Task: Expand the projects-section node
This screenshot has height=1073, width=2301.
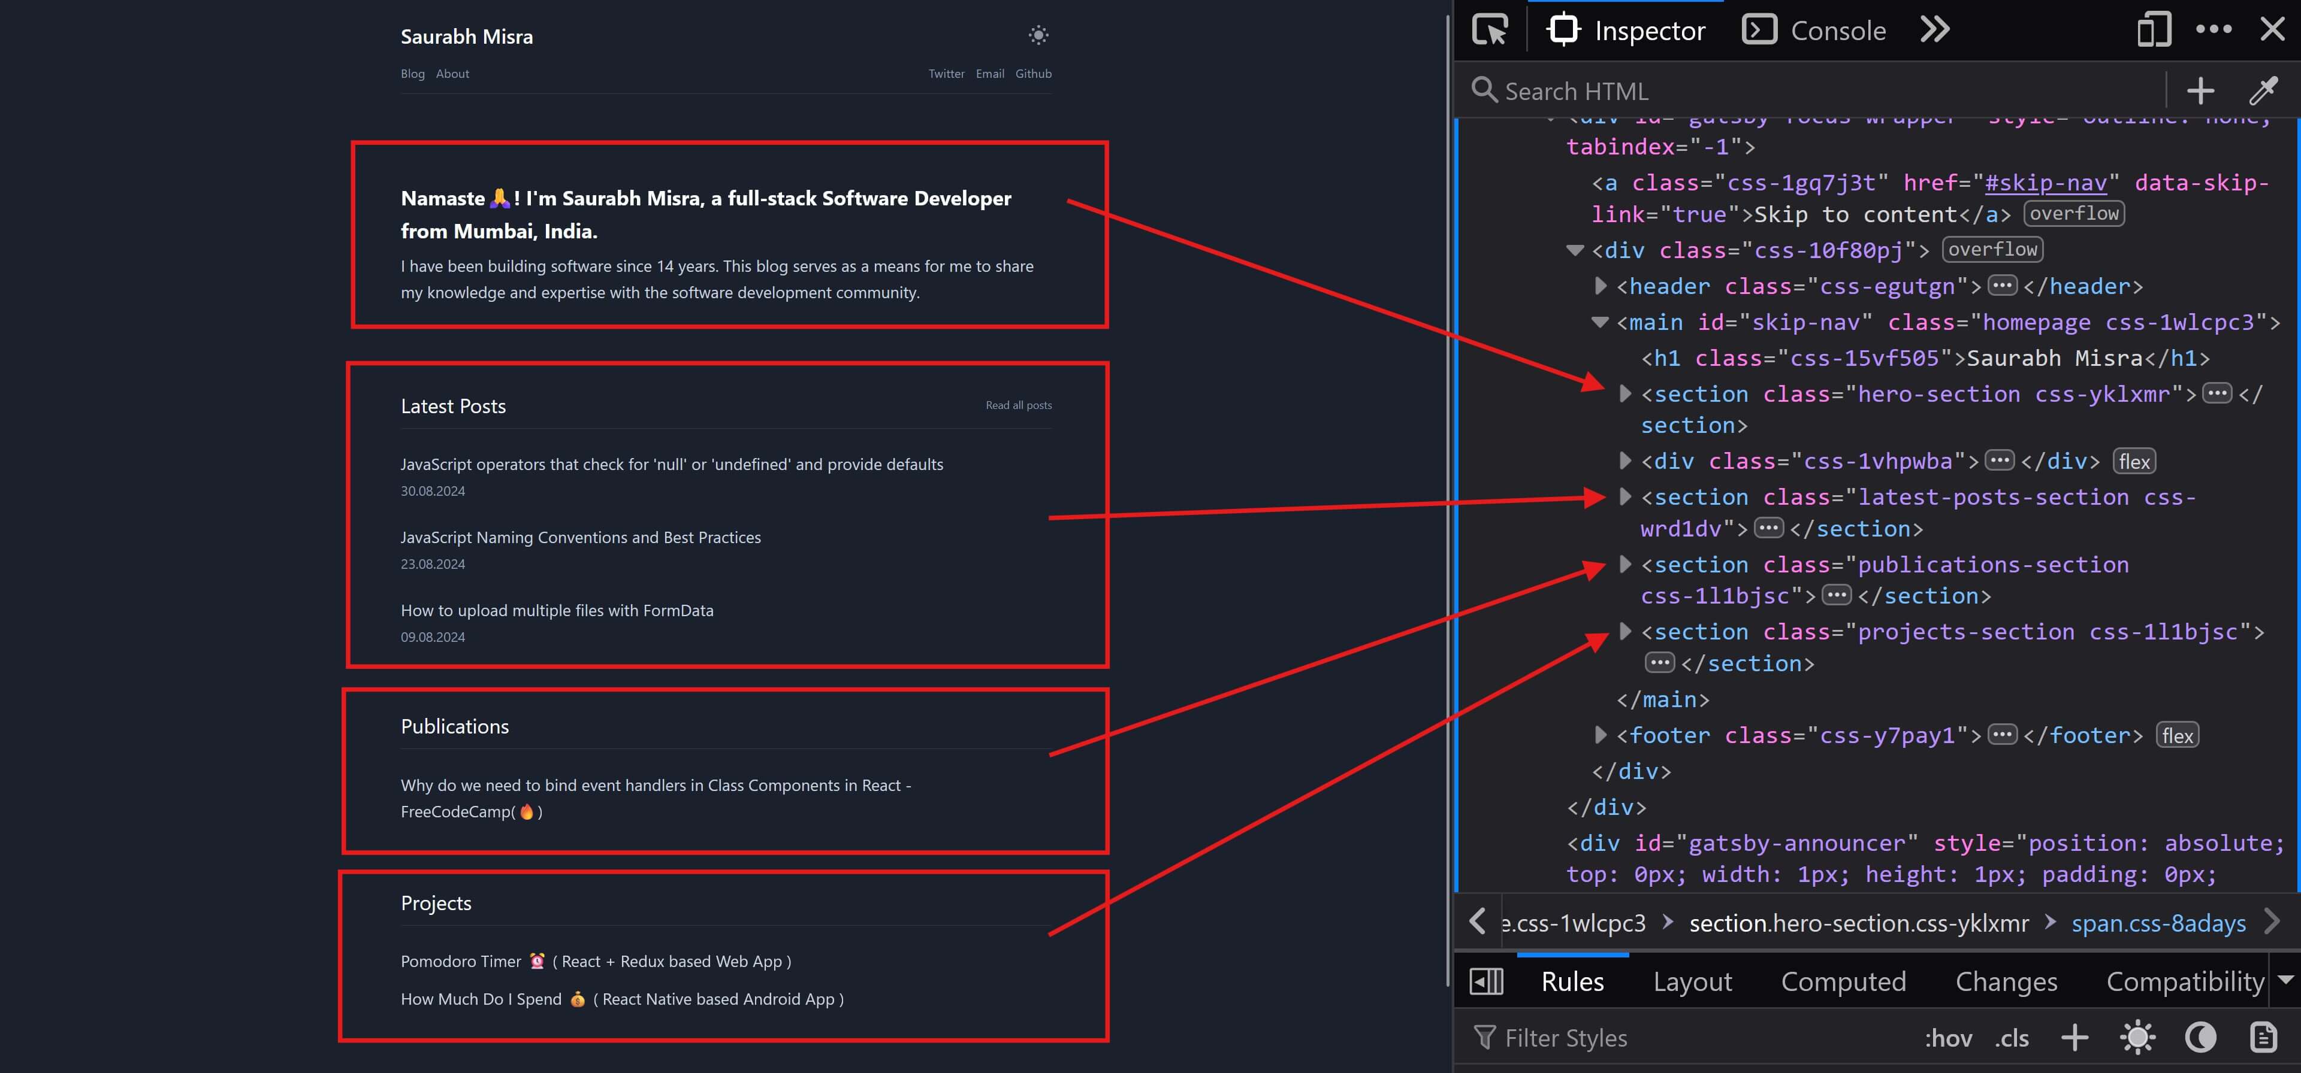Action: 1626,631
